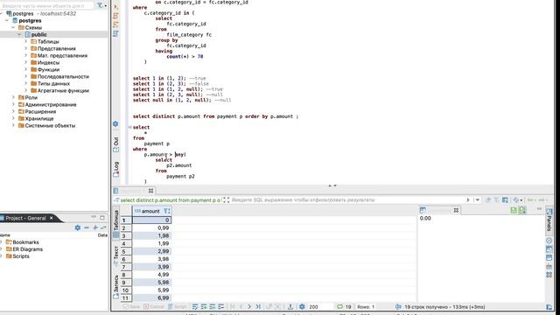Jump to last result page
This screenshot has width=560, height=315.
258,307
